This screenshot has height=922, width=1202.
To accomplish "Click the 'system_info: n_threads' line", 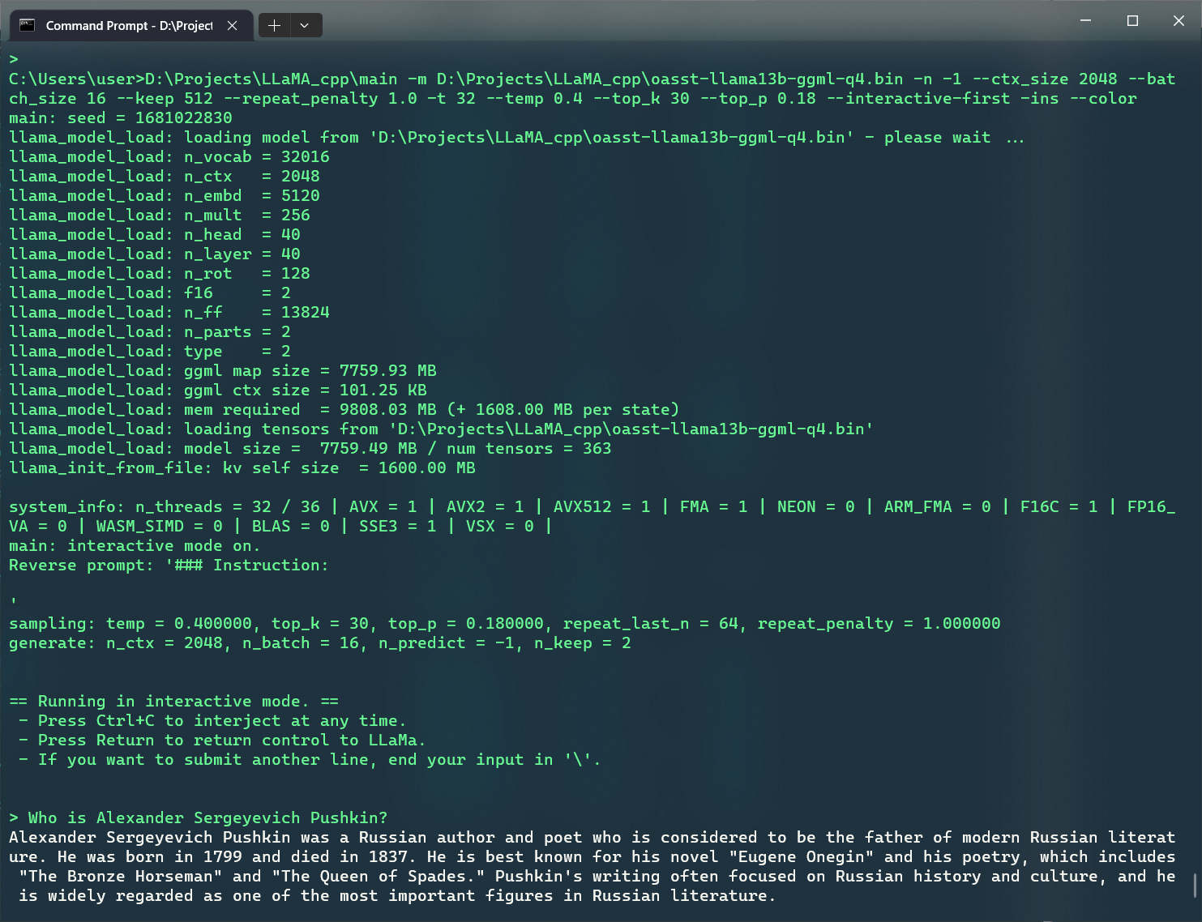I will click(x=592, y=516).
